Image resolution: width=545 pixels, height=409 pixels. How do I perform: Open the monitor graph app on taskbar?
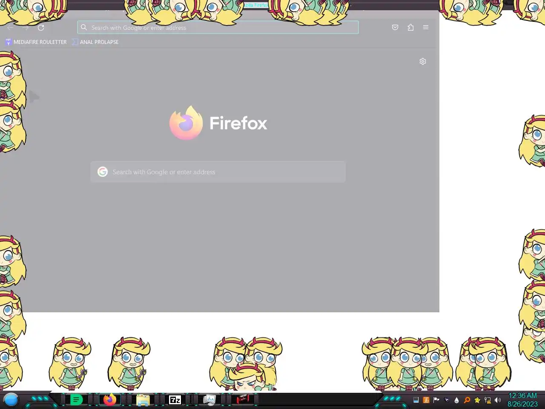[x=209, y=400]
